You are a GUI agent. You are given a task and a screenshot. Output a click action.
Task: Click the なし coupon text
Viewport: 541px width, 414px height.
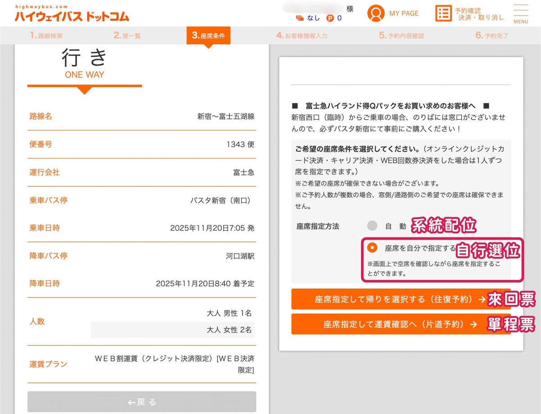click(x=313, y=18)
